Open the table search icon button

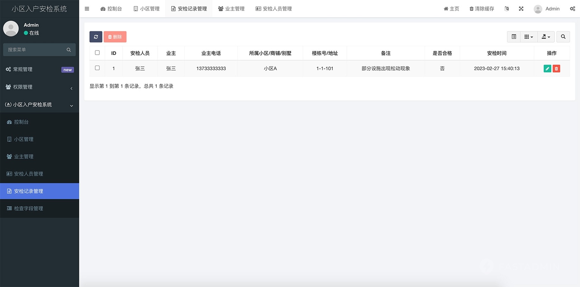click(563, 37)
